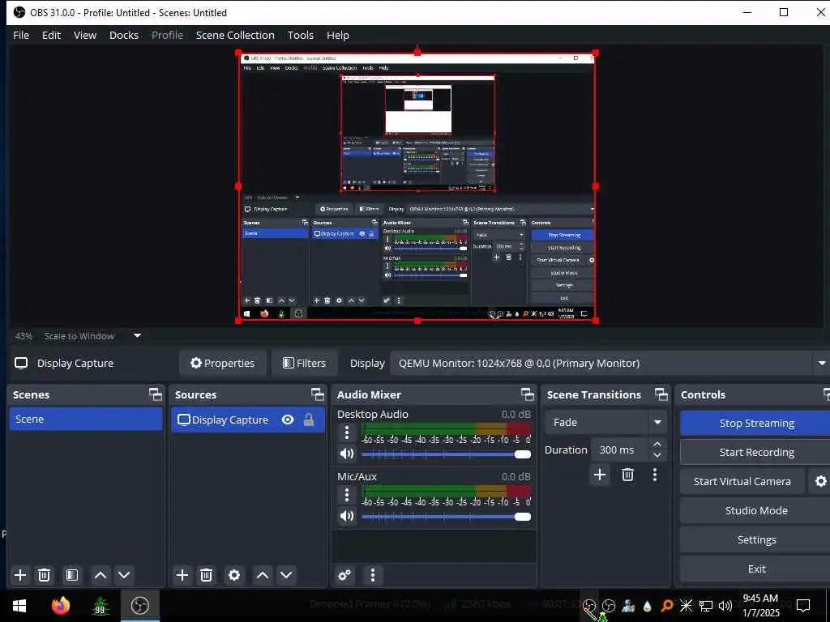Viewport: 830px width, 622px height.
Task: Open source Filters button in toolbar
Action: [305, 364]
